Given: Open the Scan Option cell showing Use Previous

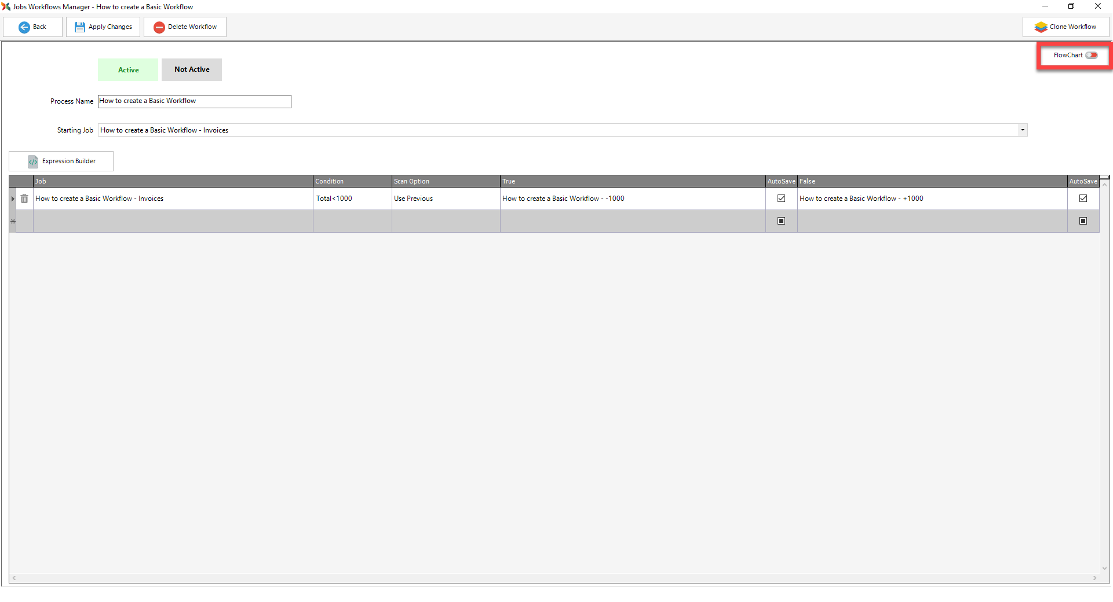Looking at the screenshot, I should pyautogui.click(x=445, y=199).
